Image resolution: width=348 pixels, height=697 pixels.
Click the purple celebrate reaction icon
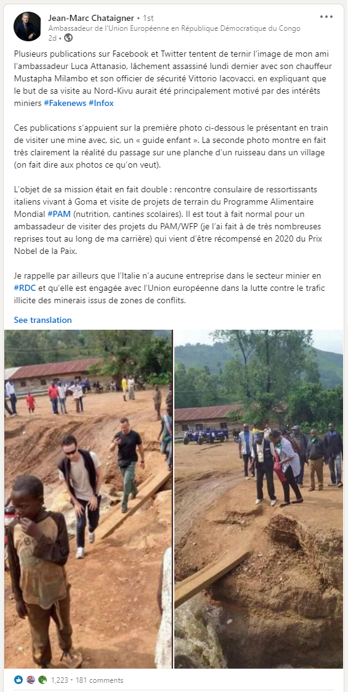(x=31, y=680)
